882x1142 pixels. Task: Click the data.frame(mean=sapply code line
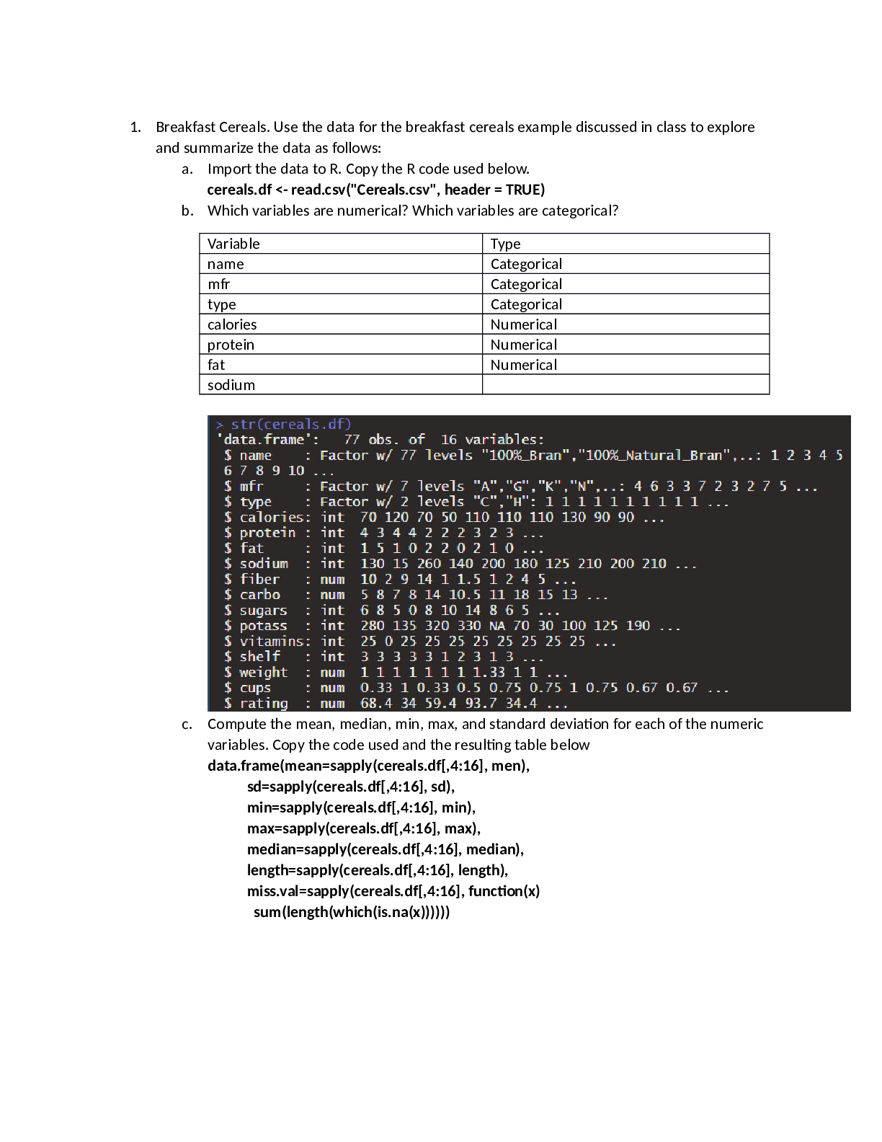pyautogui.click(x=368, y=766)
